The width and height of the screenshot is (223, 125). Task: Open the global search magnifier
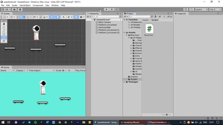[x=191, y=9]
